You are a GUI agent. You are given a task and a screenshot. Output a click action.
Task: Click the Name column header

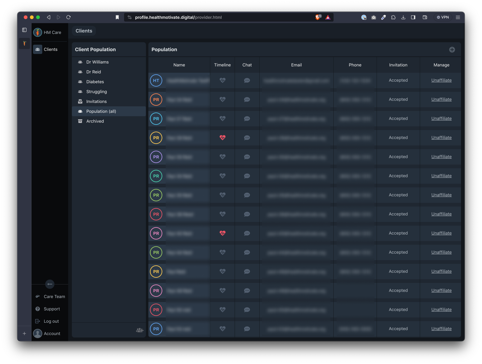[179, 65]
